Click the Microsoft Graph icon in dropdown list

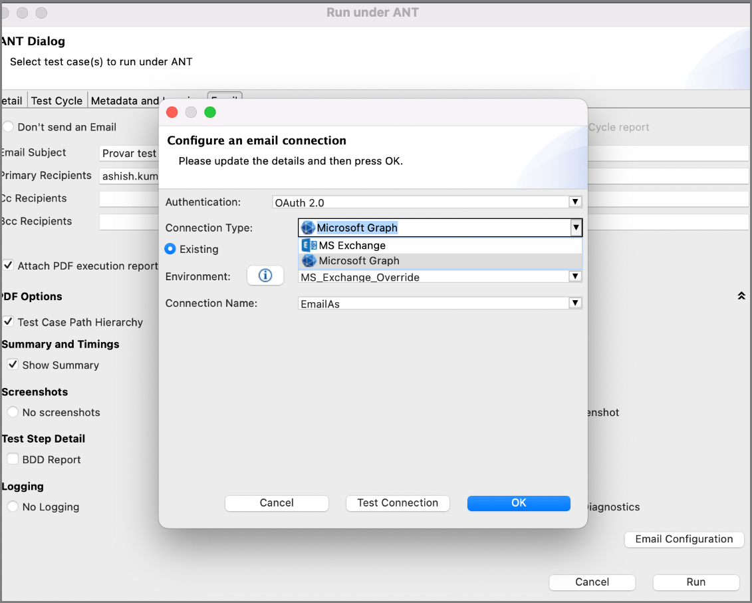tap(309, 261)
